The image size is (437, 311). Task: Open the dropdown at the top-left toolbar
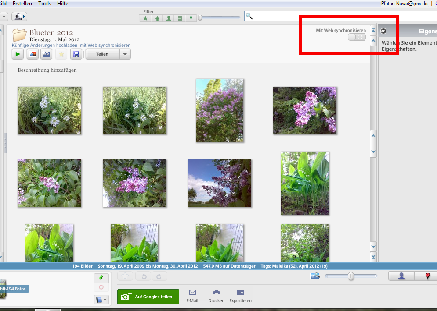[x=4, y=17]
